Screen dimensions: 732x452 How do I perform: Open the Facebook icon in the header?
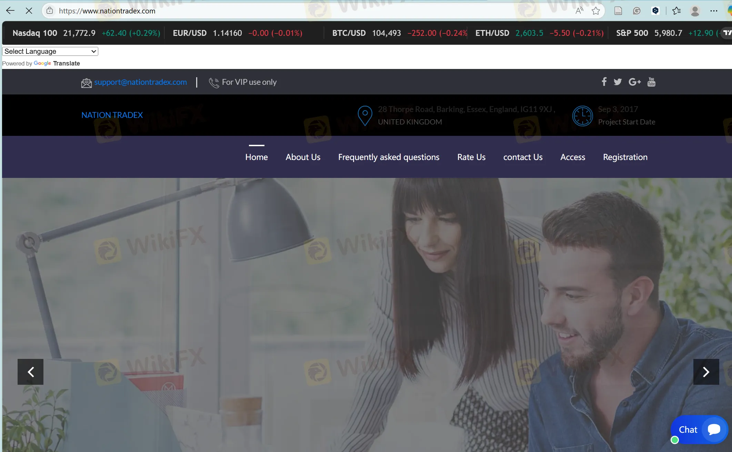click(x=604, y=82)
